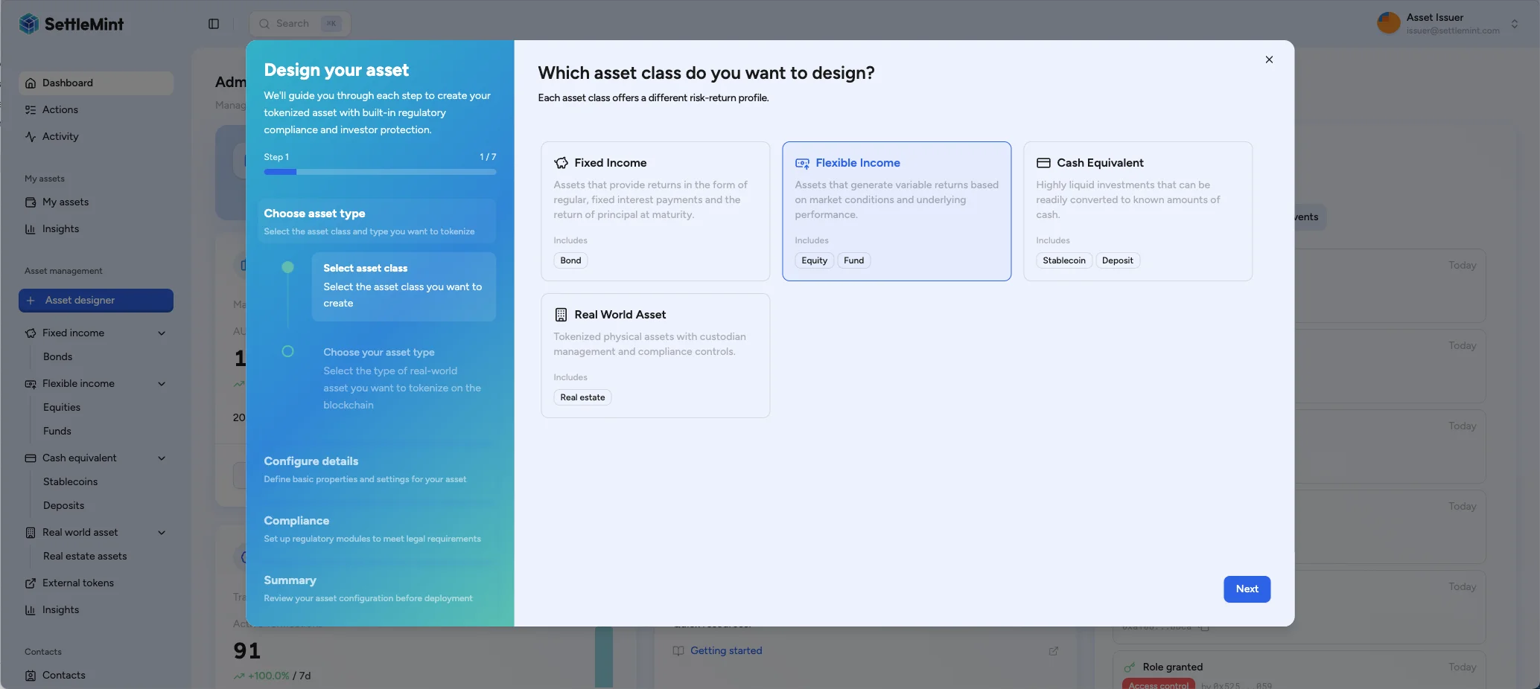Click the Step 1 progress bar
This screenshot has height=689, width=1540.
pos(380,172)
